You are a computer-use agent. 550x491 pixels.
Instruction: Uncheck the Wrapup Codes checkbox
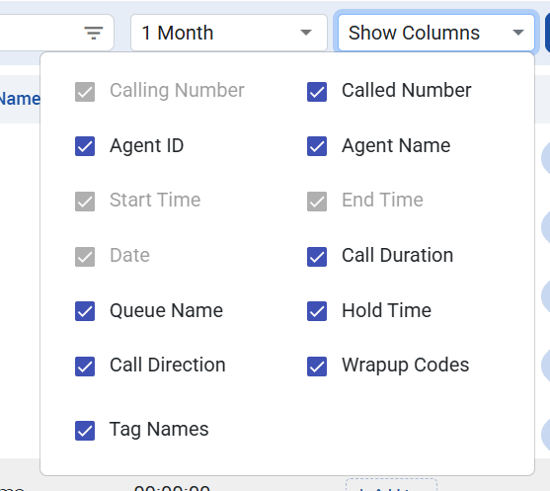[x=317, y=367]
